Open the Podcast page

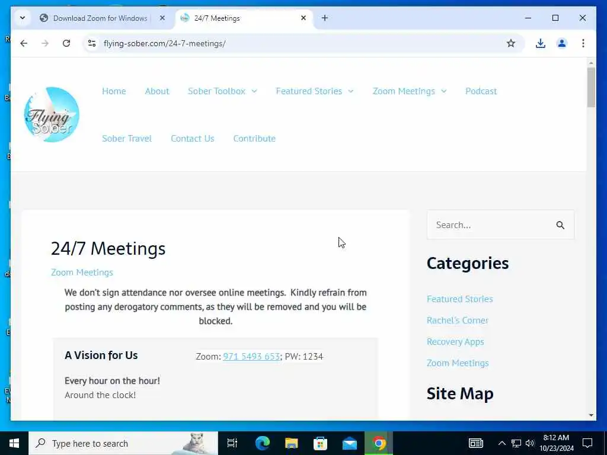pos(481,91)
